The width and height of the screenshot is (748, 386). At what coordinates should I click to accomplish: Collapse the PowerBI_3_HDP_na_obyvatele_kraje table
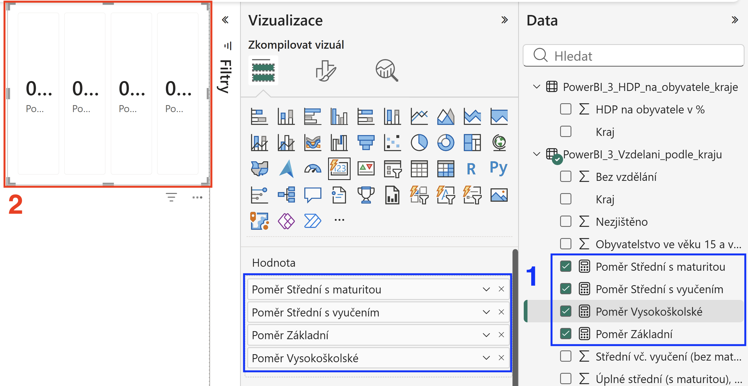536,86
